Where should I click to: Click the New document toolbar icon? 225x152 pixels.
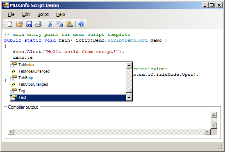pyautogui.click(x=10, y=24)
